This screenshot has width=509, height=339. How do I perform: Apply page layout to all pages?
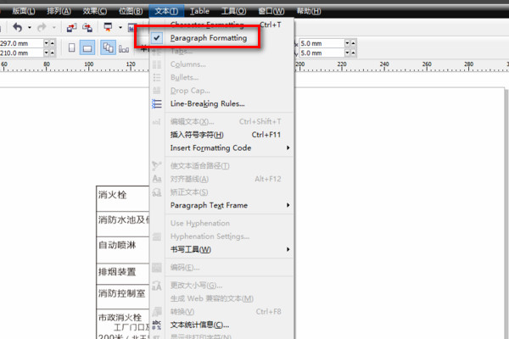108,47
